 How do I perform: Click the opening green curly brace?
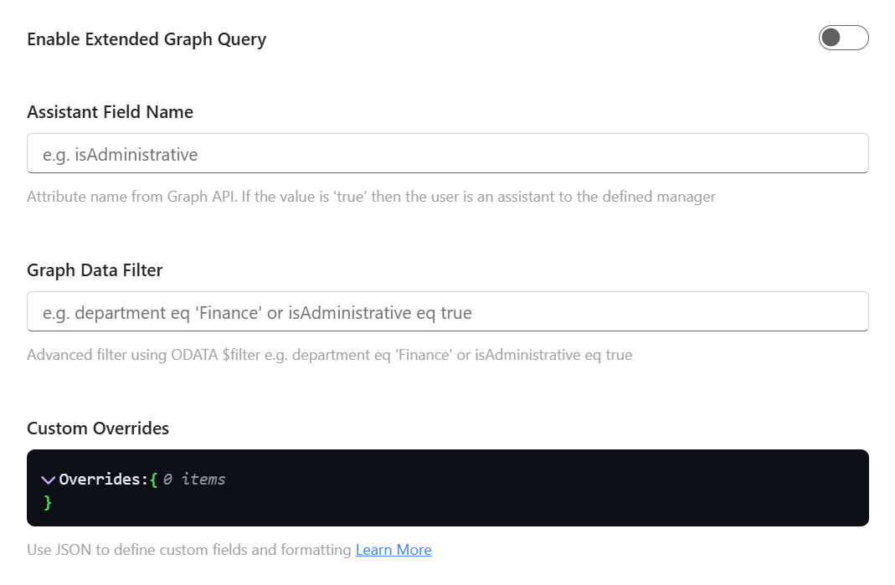click(x=154, y=480)
